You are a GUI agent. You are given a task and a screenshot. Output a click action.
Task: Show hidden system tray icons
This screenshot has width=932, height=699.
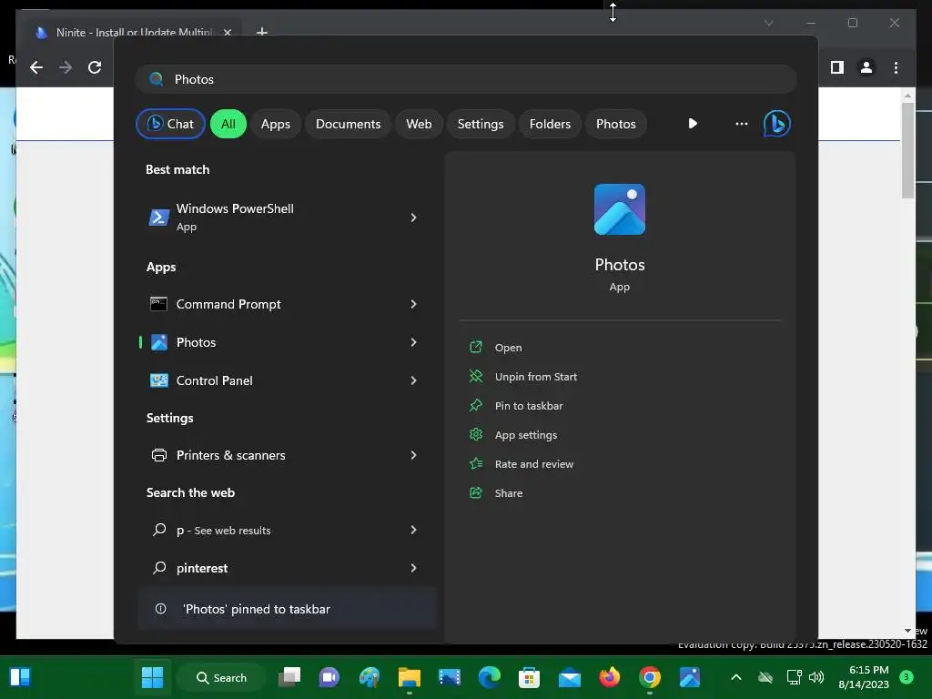point(735,677)
